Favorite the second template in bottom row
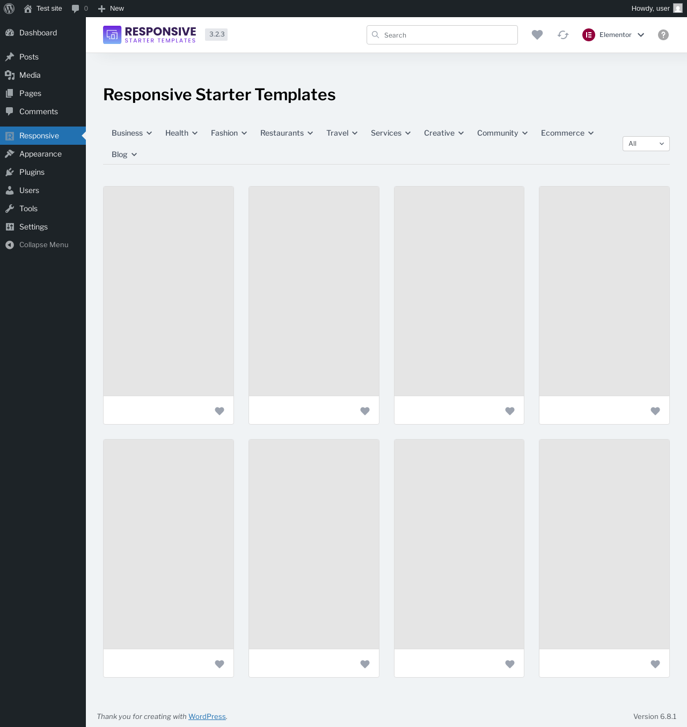The width and height of the screenshot is (687, 727). tap(365, 664)
